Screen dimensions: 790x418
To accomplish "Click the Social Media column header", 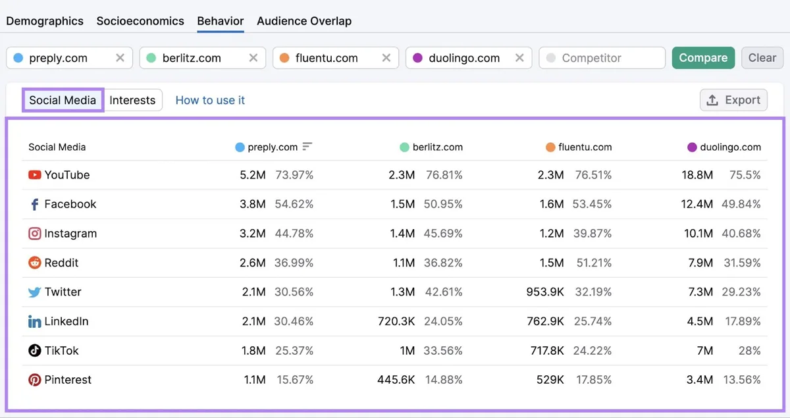I will coord(57,147).
